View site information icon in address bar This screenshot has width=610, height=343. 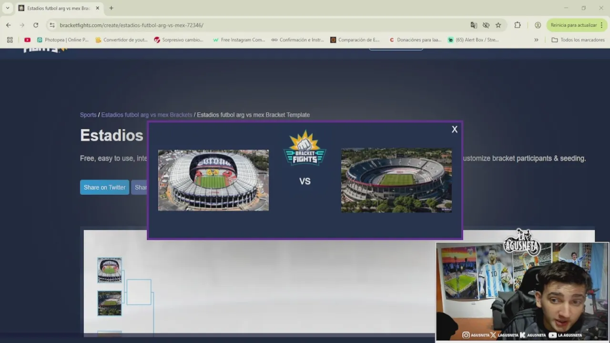(51, 25)
